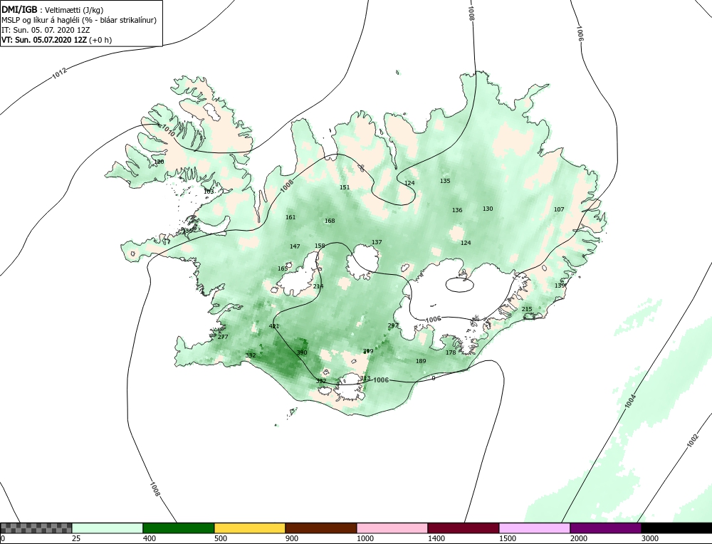Click the legend tick label 500
The image size is (712, 544).
coord(220,538)
